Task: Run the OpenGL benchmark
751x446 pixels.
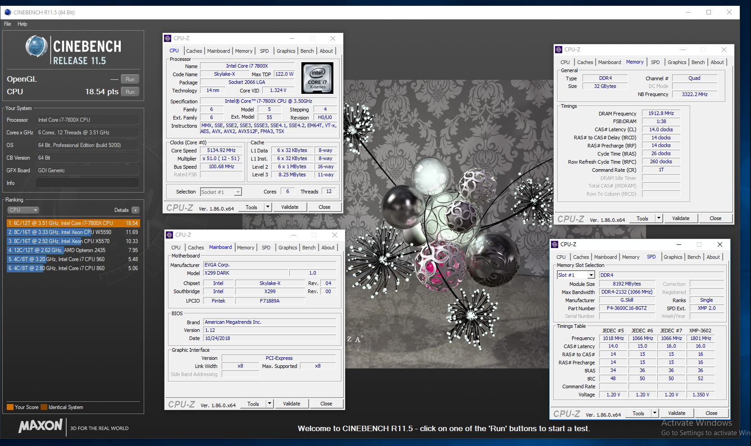Action: coord(130,79)
